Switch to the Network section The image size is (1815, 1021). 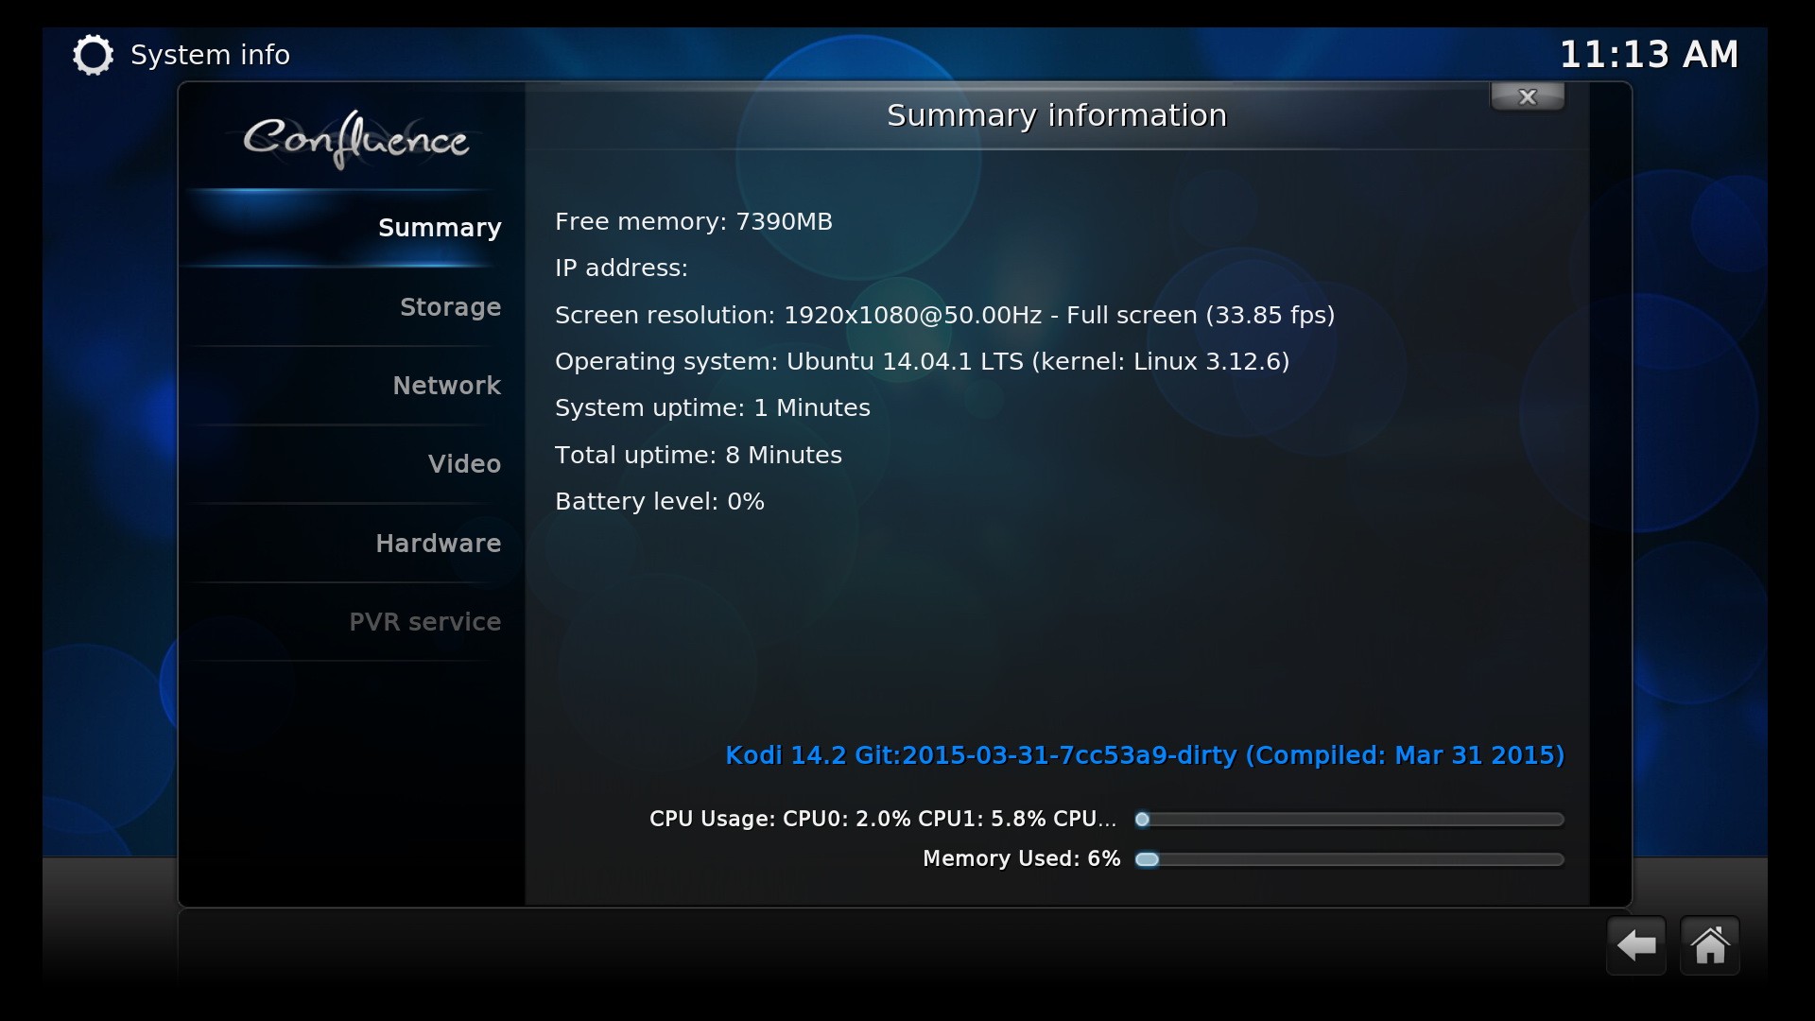pyautogui.click(x=352, y=386)
